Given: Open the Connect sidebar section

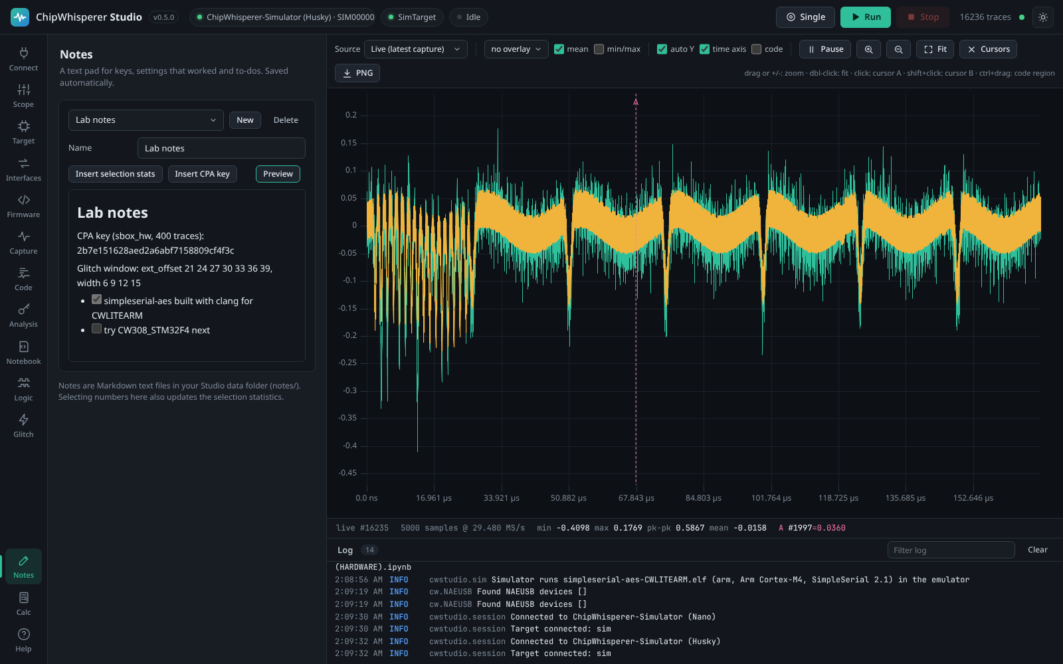Looking at the screenshot, I should click(x=23, y=59).
